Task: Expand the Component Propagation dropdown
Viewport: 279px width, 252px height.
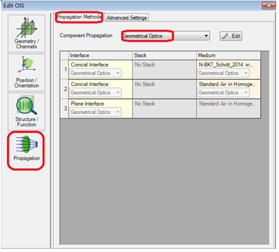Action: tap(166, 36)
